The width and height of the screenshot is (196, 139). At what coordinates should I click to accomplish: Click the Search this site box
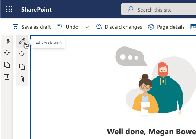tap(158, 10)
